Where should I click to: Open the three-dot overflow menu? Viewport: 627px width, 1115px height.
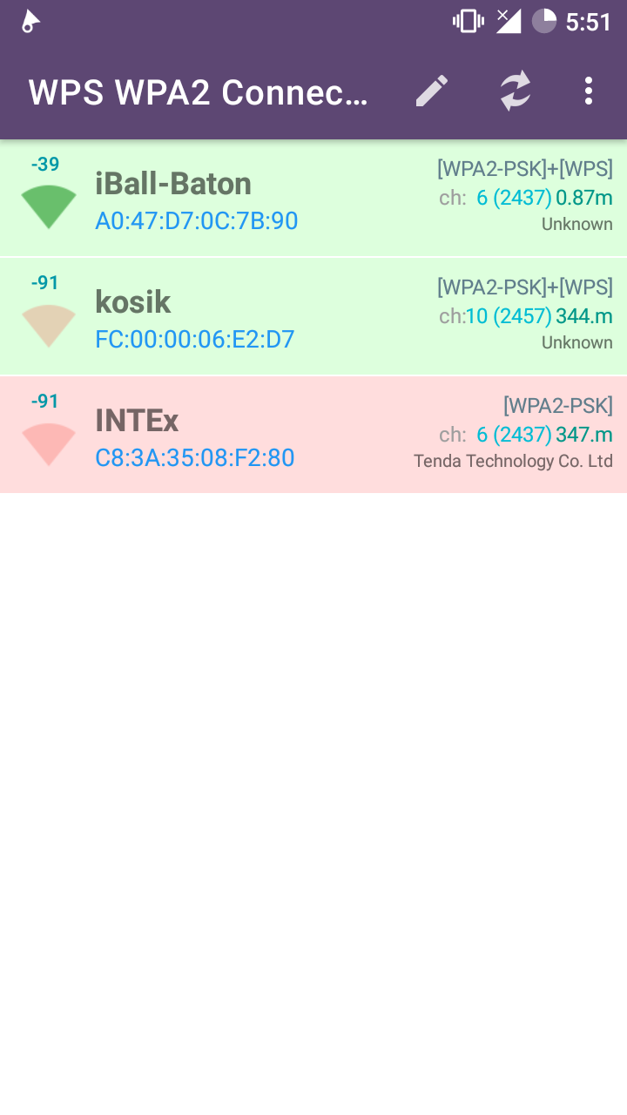[x=589, y=90]
